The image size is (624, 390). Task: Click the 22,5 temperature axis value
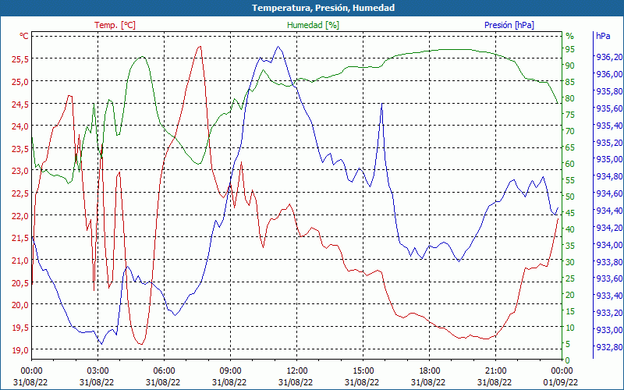coord(21,193)
